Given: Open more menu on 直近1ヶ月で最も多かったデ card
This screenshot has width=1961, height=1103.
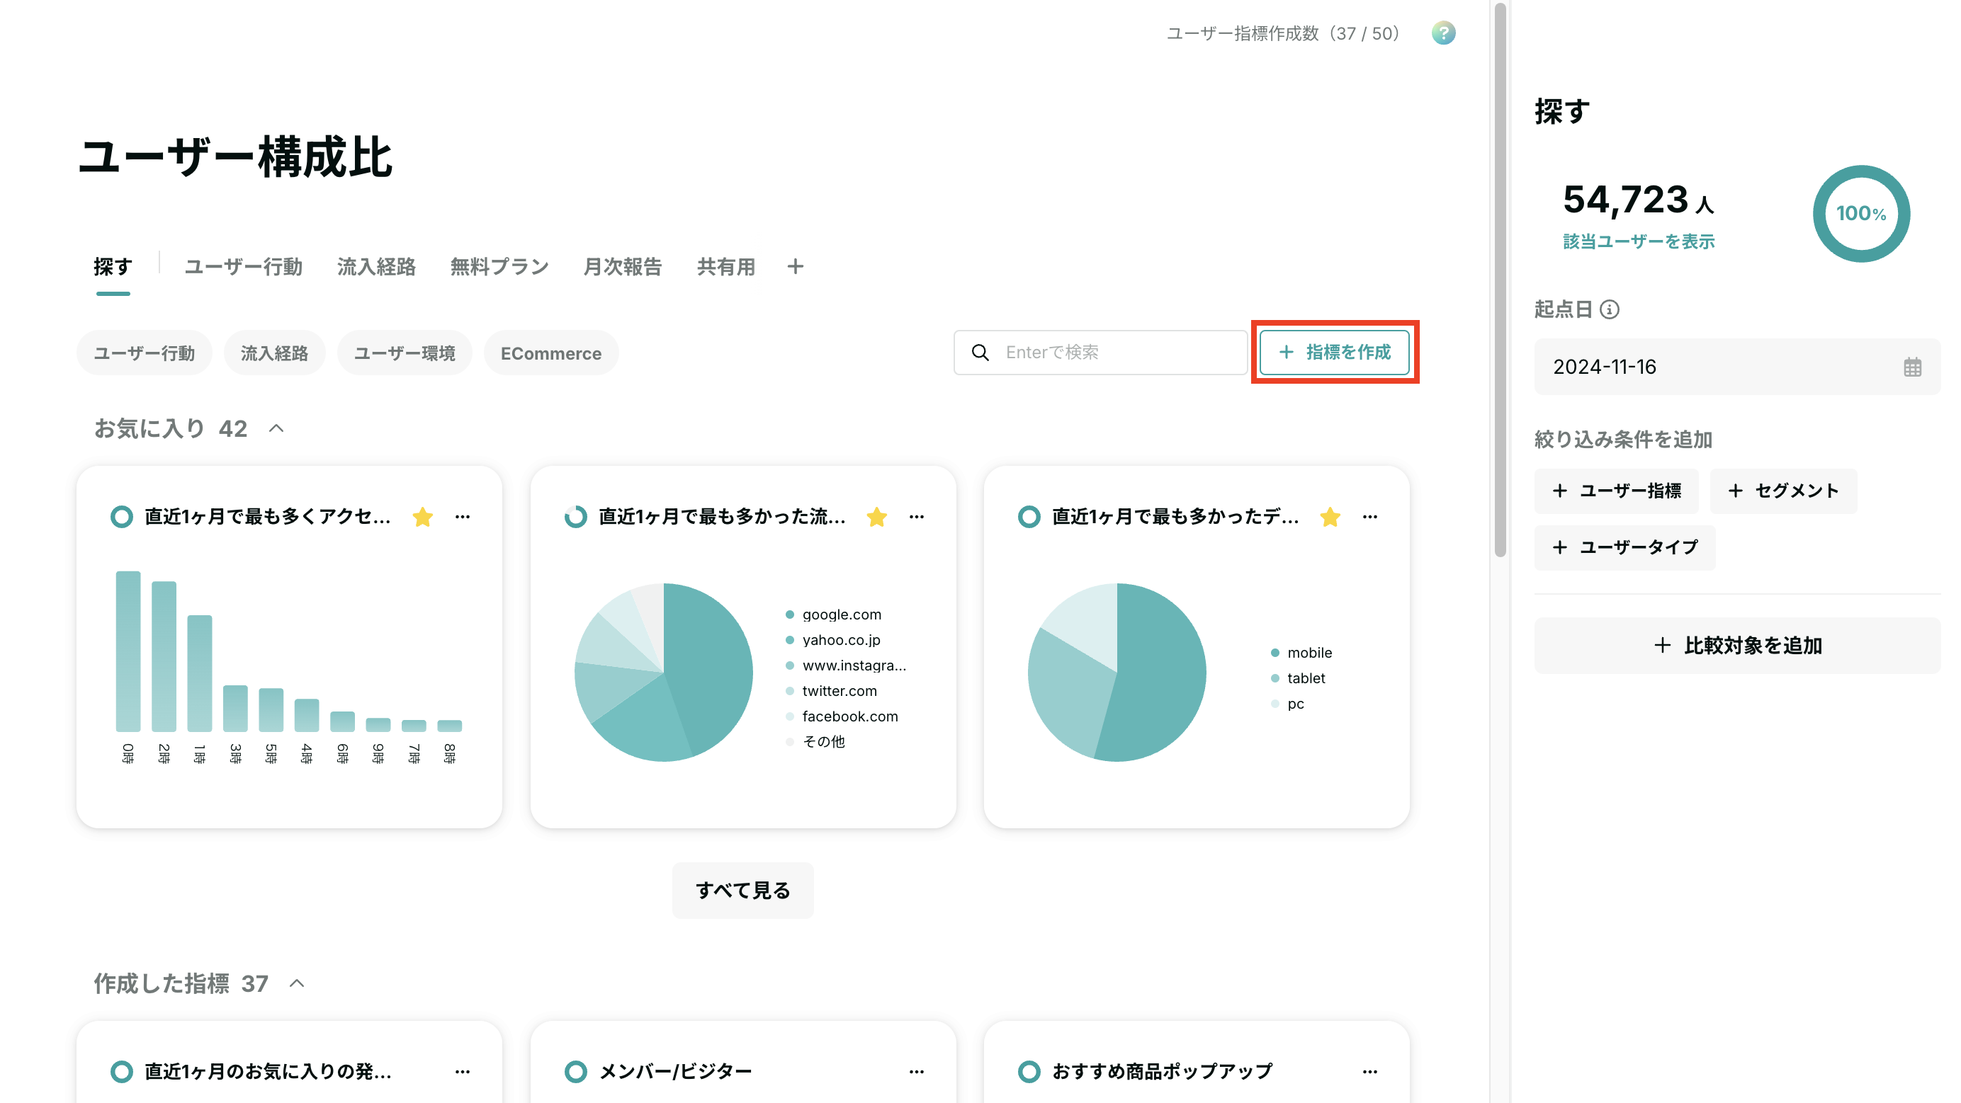Looking at the screenshot, I should [x=1369, y=517].
